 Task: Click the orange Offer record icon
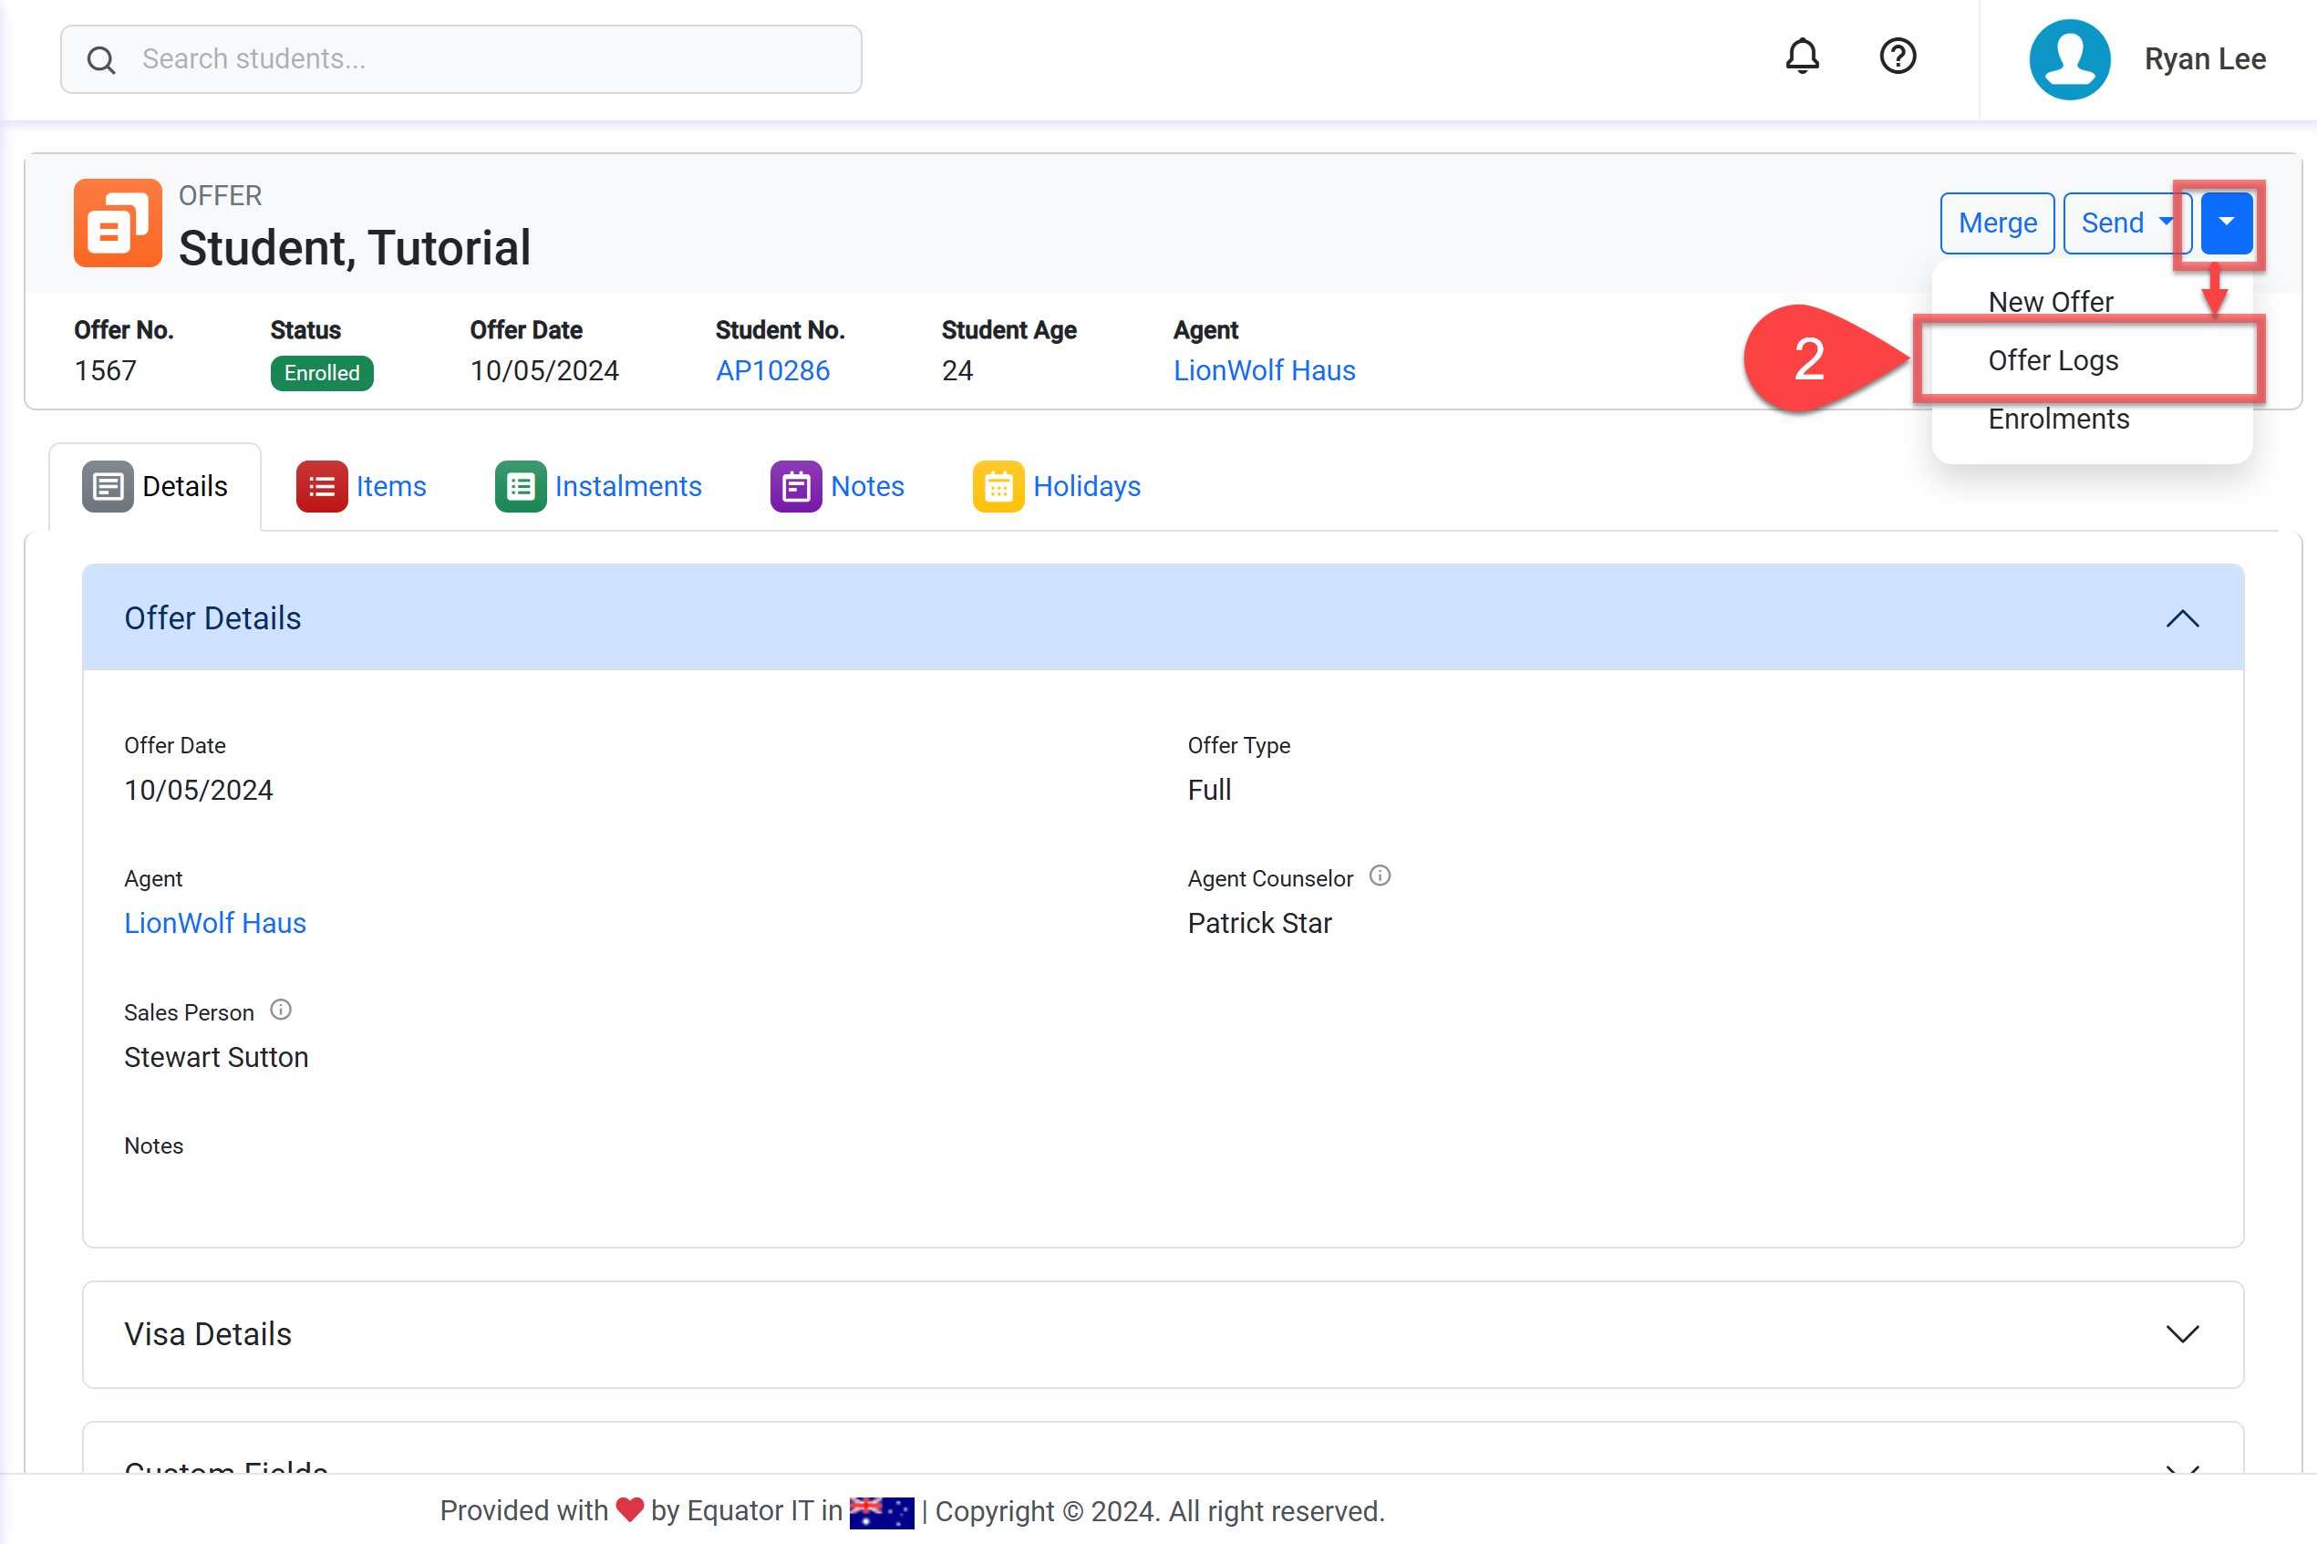(117, 223)
